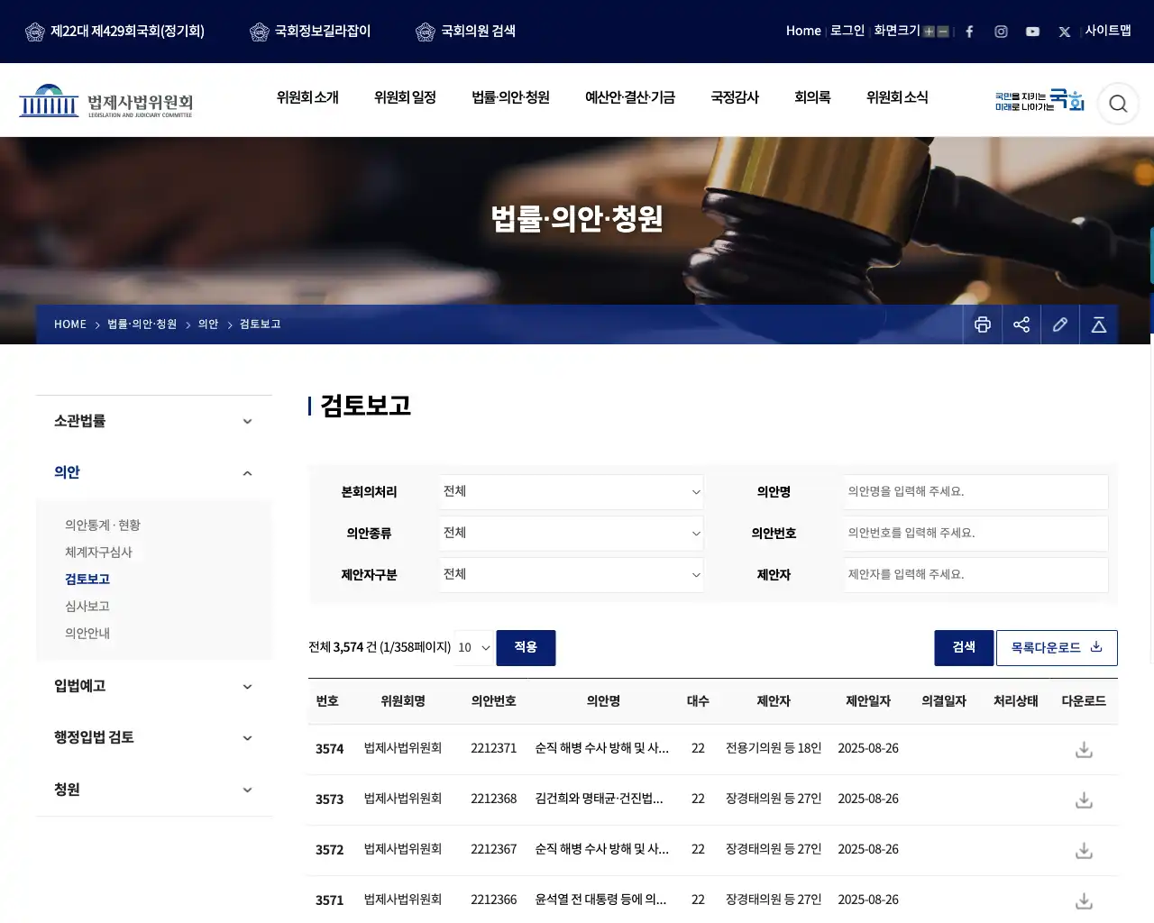Viewport: 1154px width, 923px height.
Task: Click the 목록다운로드 button
Action: 1057,648
